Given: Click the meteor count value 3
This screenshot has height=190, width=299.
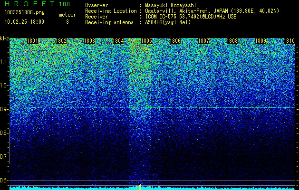Looking at the screenshot, I should coord(68,22).
